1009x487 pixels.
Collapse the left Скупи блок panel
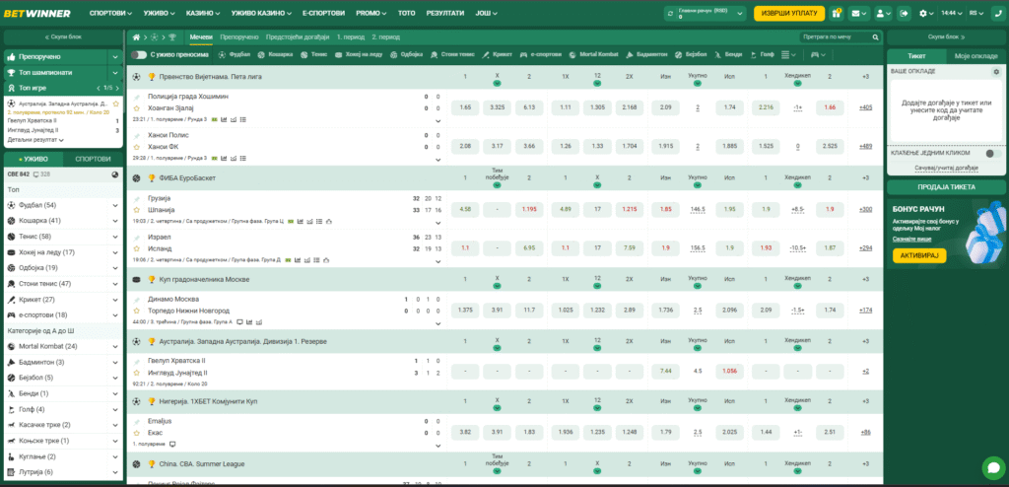pyautogui.click(x=63, y=37)
